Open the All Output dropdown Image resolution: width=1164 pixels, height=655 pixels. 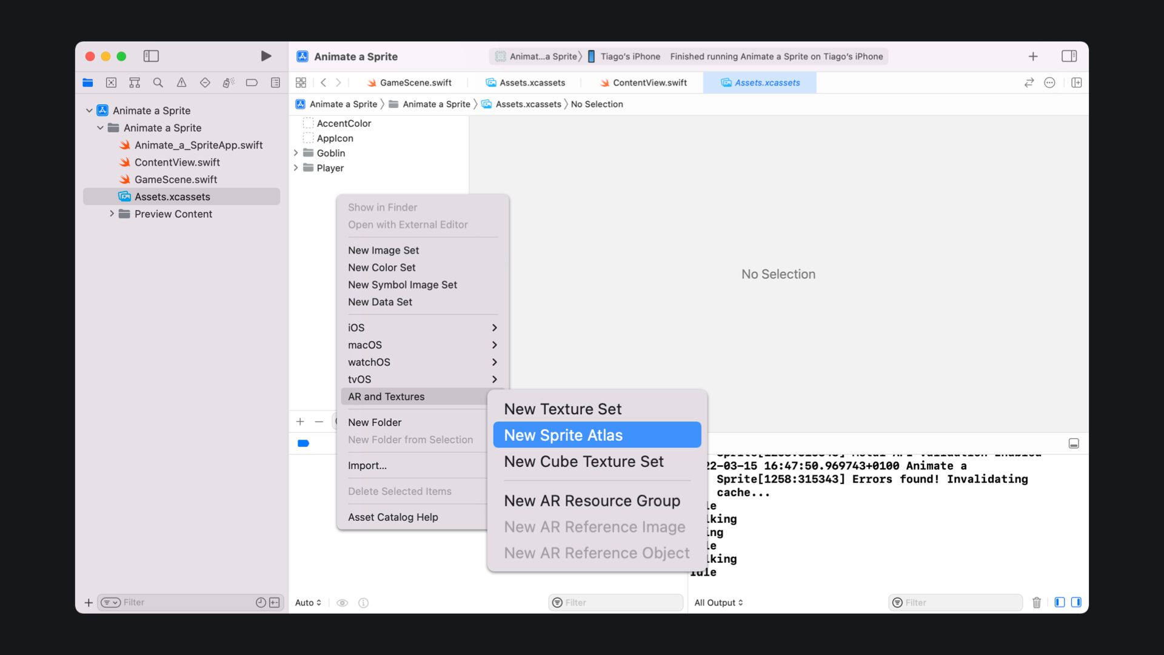tap(718, 602)
